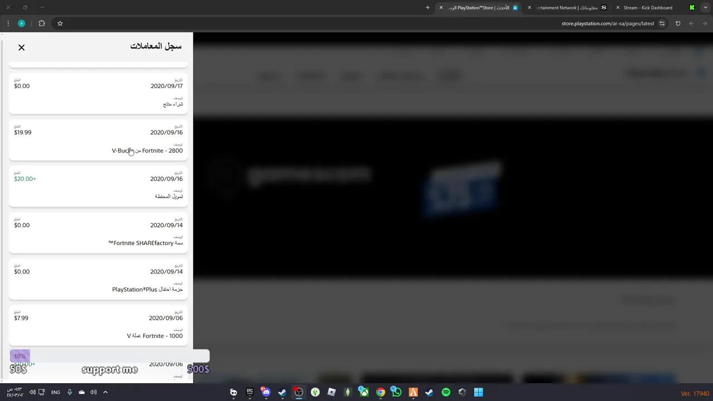Open the speaker volume tray icon
The width and height of the screenshot is (713, 401).
coord(94,392)
